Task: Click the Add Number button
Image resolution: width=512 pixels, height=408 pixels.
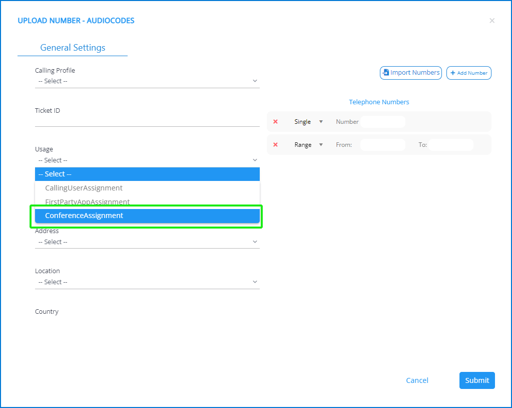Action: [469, 73]
